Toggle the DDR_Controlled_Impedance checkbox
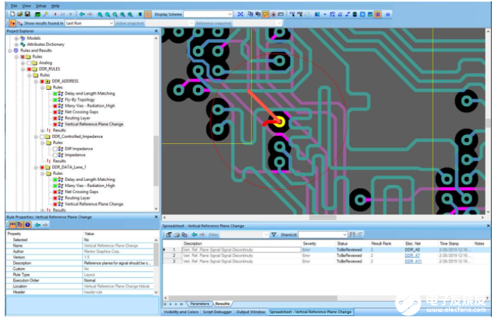 42,136
